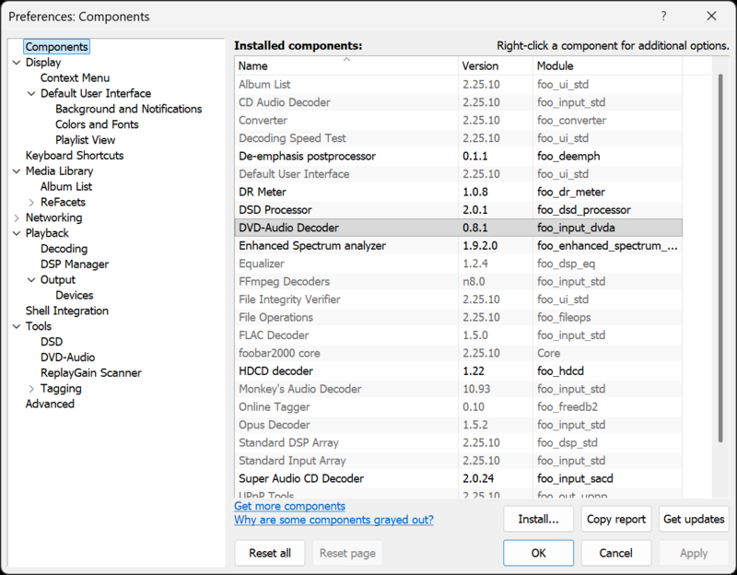
Task: Open DSP Manager page
Action: click(x=75, y=264)
